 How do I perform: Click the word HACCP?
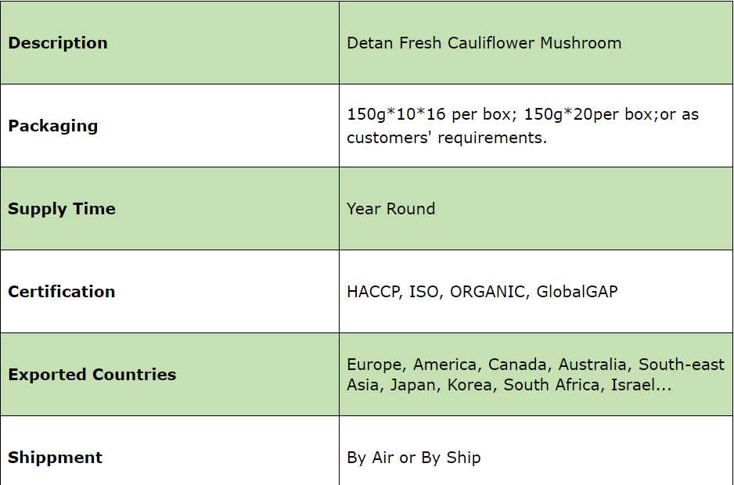pos(374,292)
